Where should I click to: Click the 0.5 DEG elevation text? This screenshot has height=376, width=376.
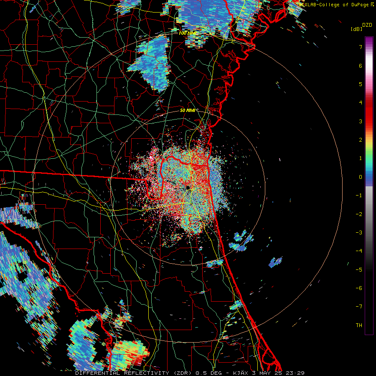(x=209, y=373)
